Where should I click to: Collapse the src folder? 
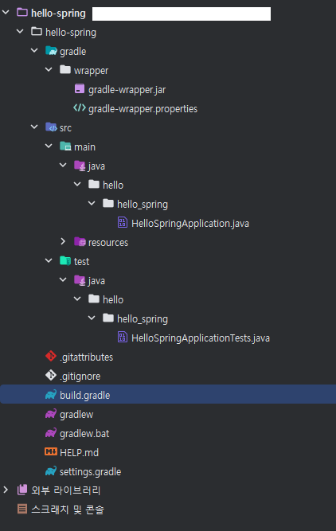tap(34, 127)
